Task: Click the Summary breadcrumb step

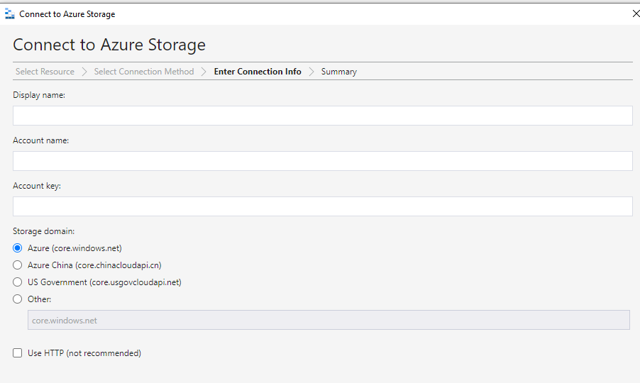Action: (x=338, y=72)
